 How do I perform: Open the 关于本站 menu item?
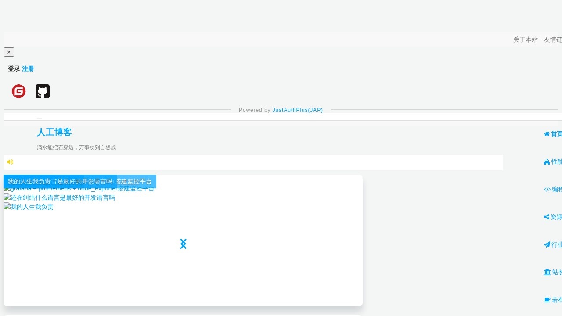525,39
